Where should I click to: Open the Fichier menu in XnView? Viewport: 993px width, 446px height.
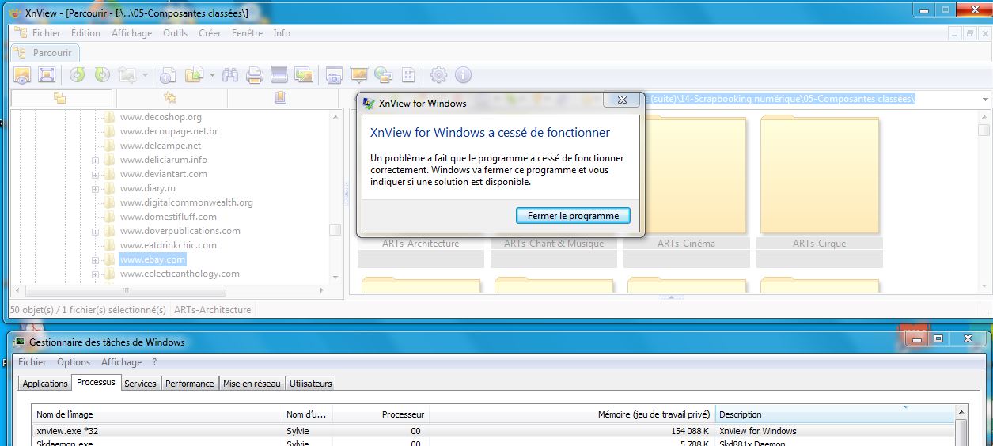pyautogui.click(x=46, y=33)
